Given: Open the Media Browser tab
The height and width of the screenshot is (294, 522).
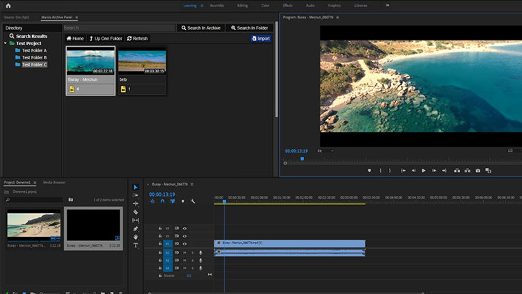Looking at the screenshot, I should 54,182.
